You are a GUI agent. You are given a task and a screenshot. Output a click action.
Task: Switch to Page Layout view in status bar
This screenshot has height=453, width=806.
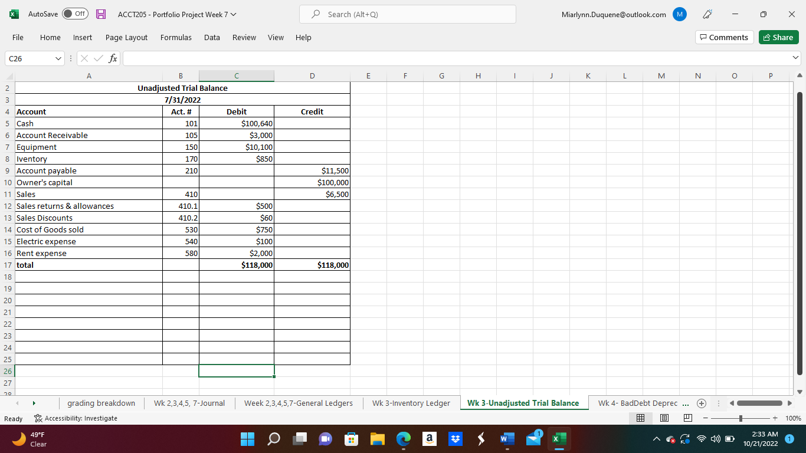click(x=664, y=418)
